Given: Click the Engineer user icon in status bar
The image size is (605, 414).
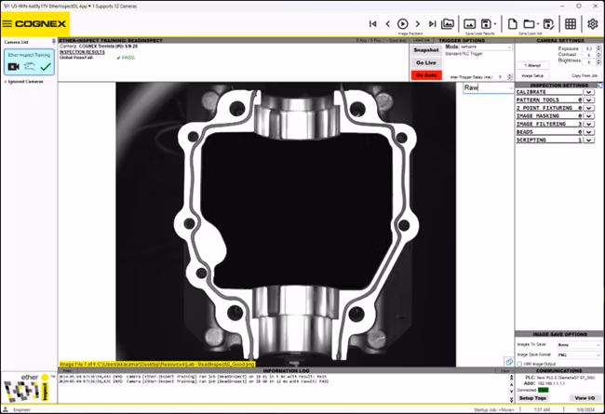Looking at the screenshot, I should click(x=6, y=409).
